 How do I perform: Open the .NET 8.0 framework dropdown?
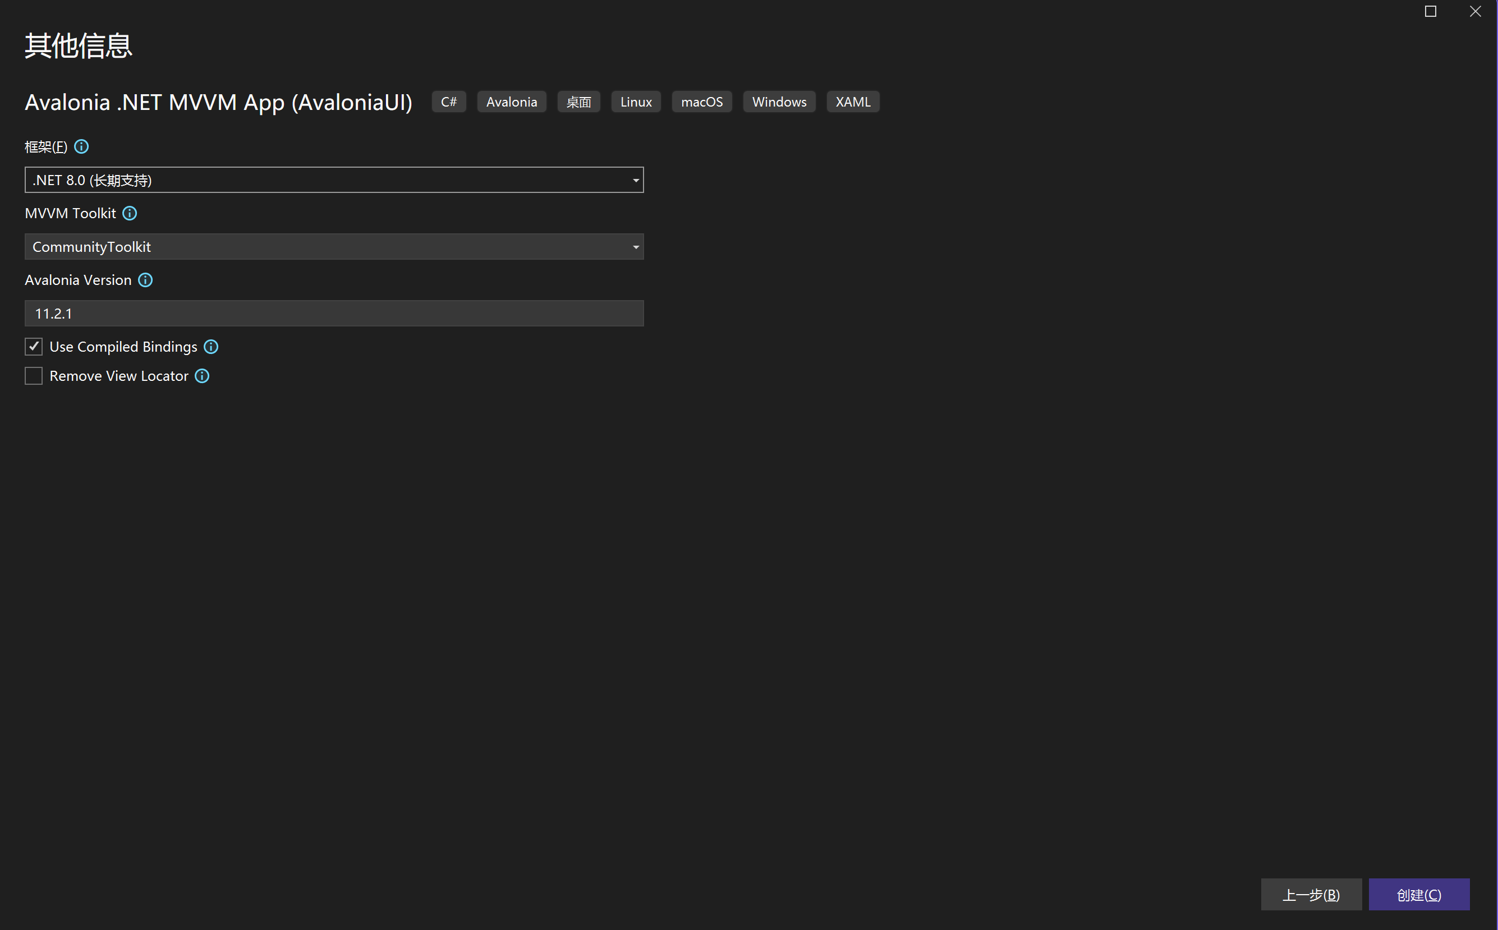tap(334, 180)
